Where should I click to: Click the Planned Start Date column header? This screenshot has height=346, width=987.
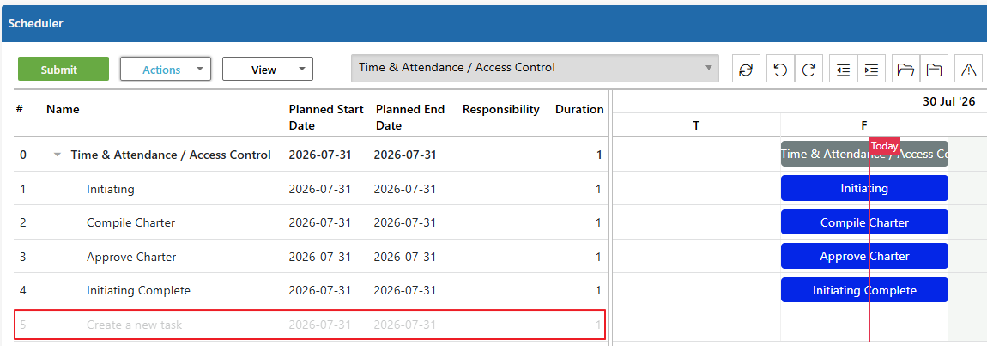point(326,118)
